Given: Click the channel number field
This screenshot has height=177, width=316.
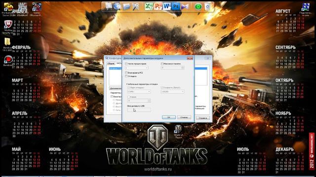Looking at the screenshot, I should pyautogui.click(x=138, y=100).
